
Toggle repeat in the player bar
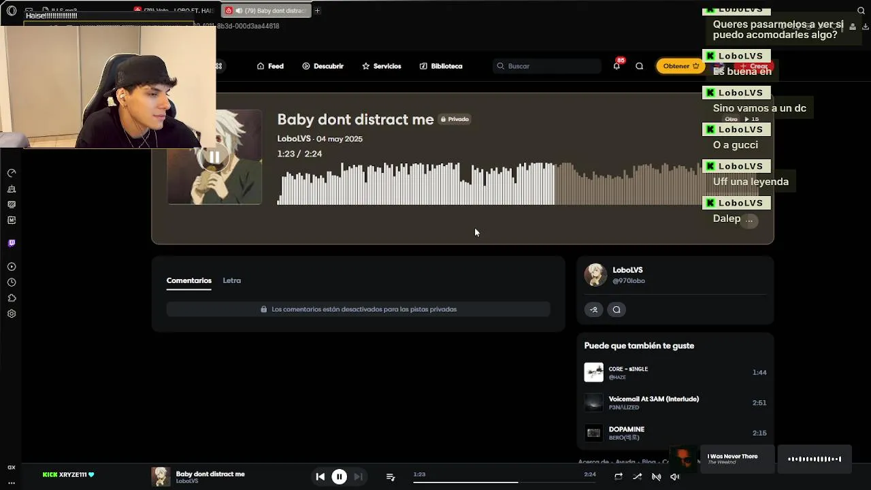coord(619,477)
